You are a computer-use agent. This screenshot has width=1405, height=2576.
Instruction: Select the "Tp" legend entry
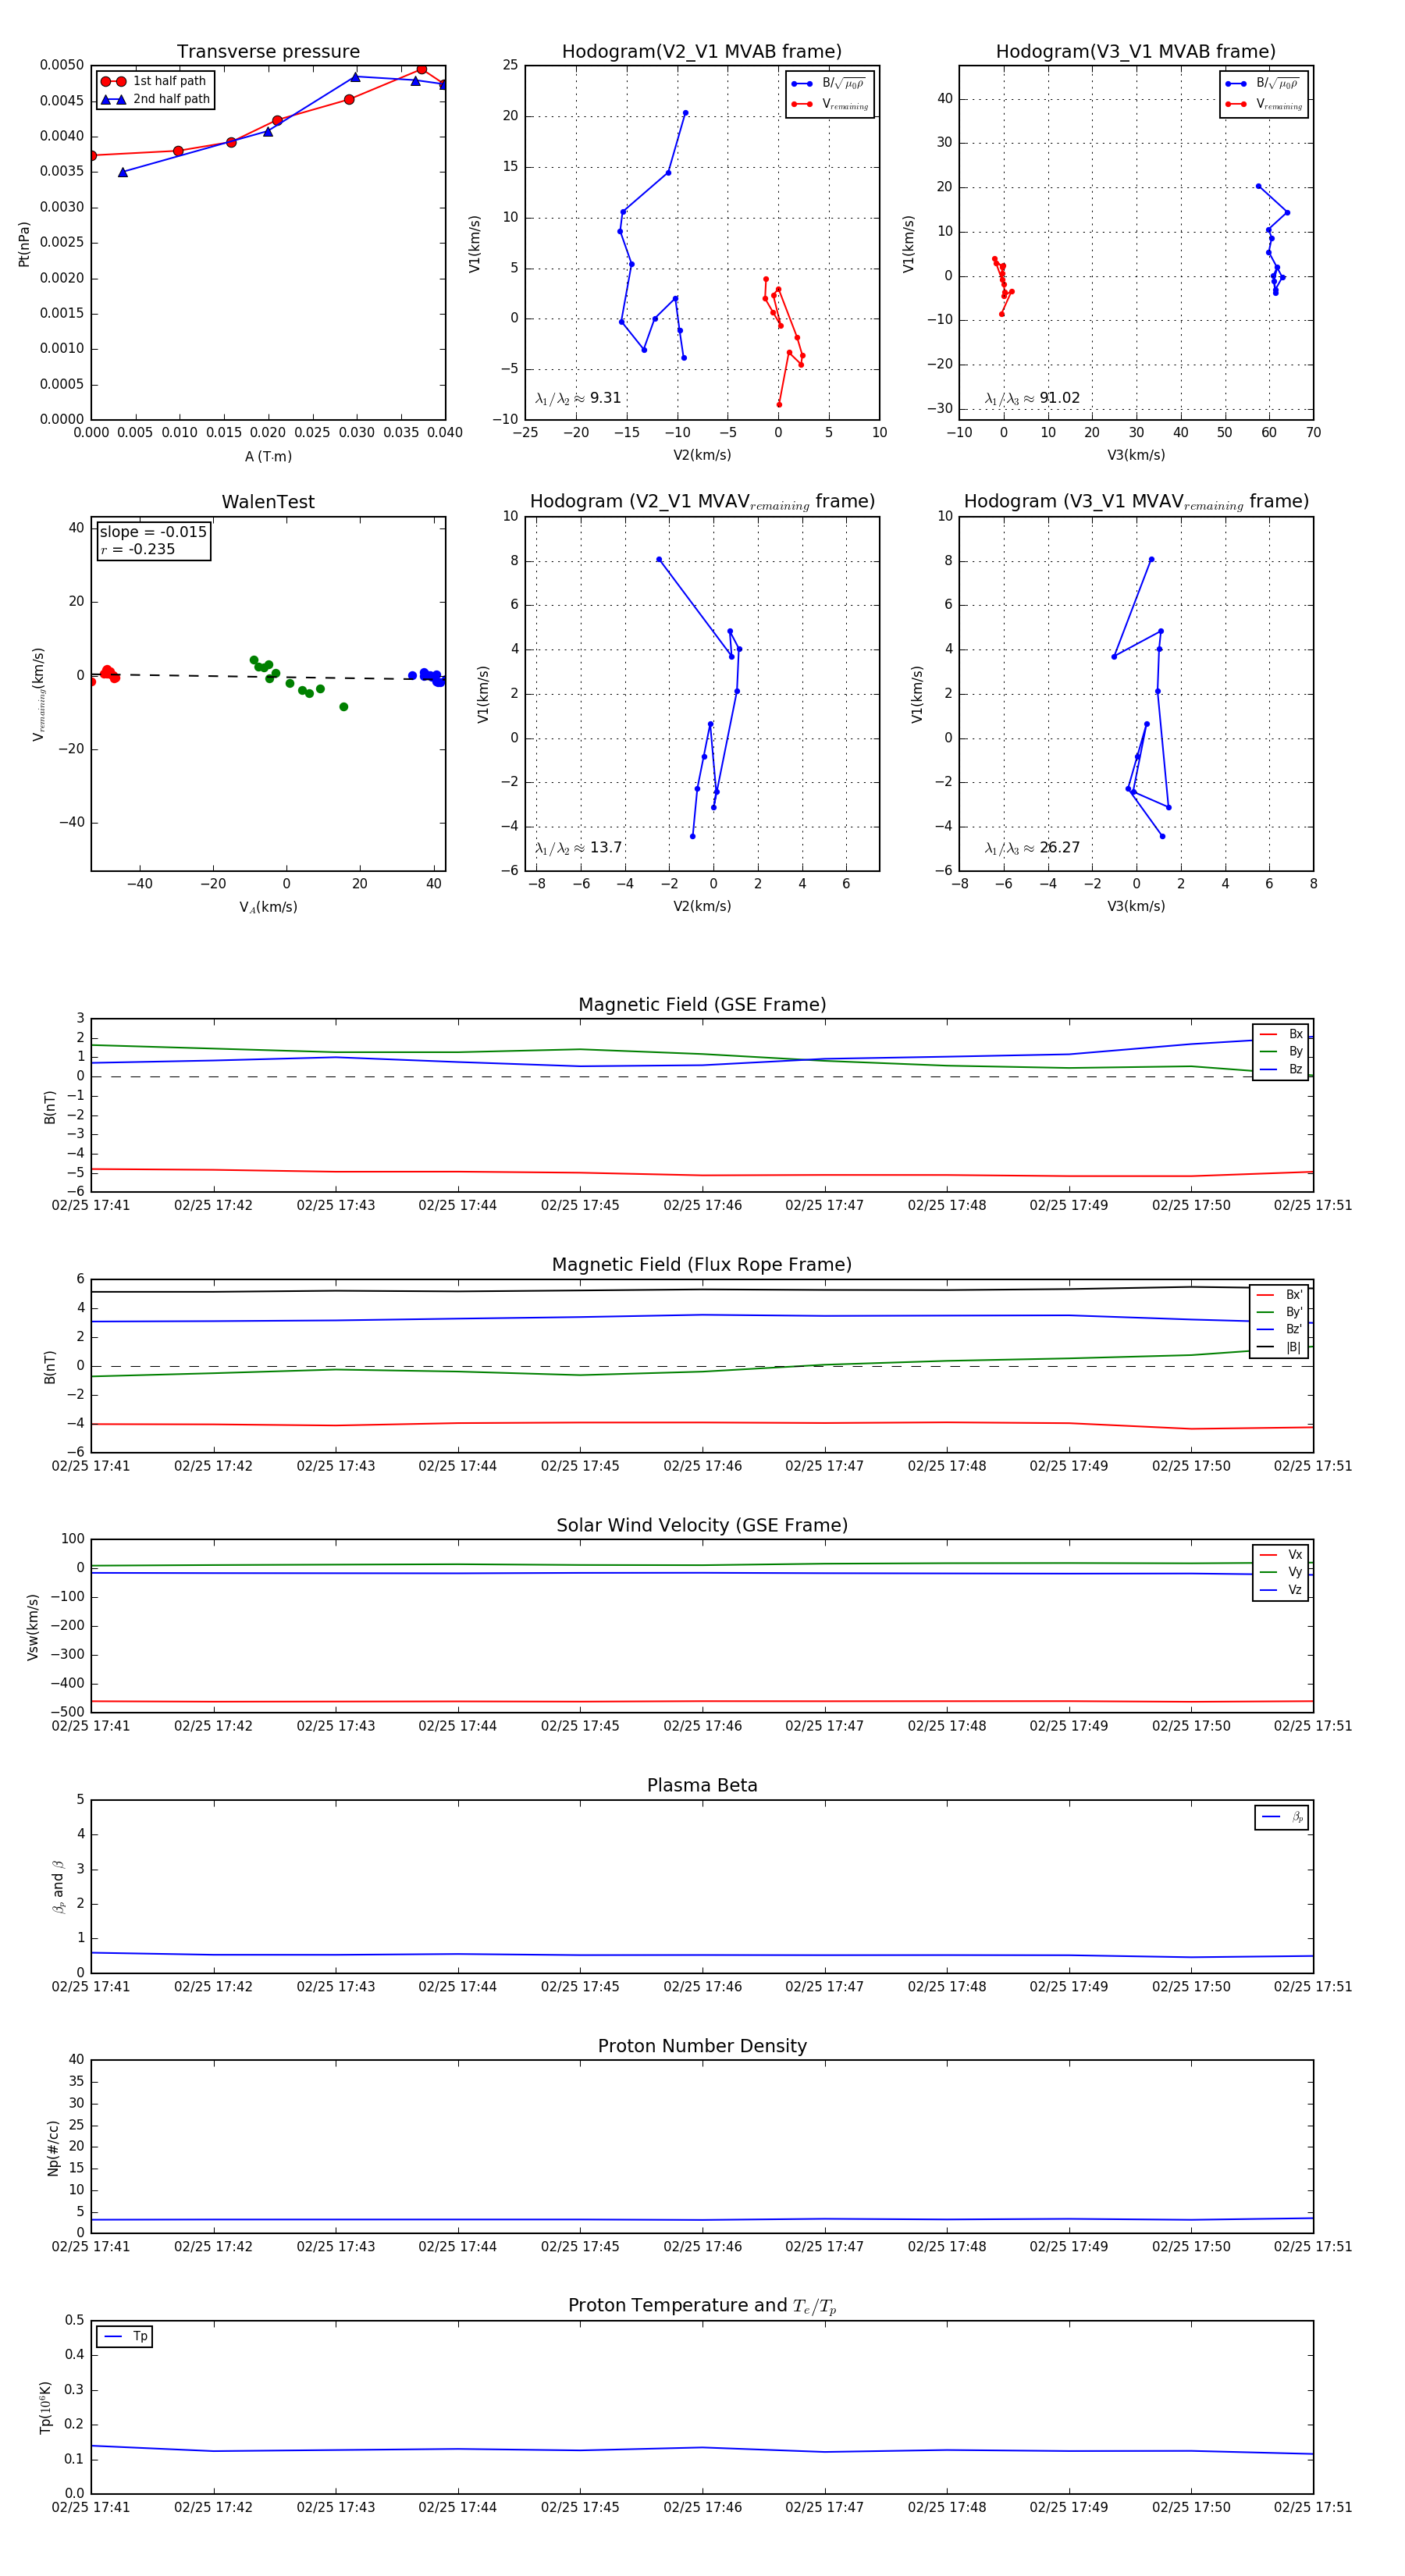pyautogui.click(x=125, y=2337)
